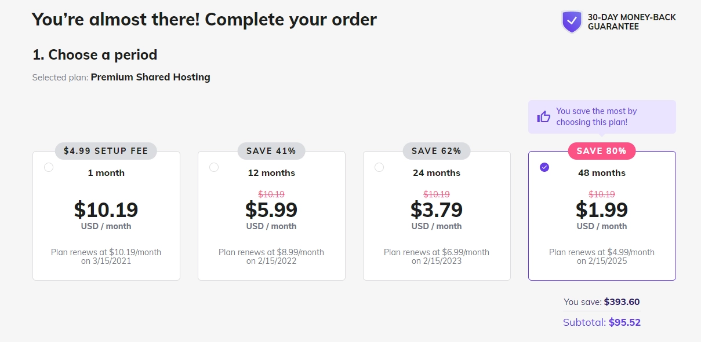Click the Premium Shared Hosting plan name

click(150, 77)
